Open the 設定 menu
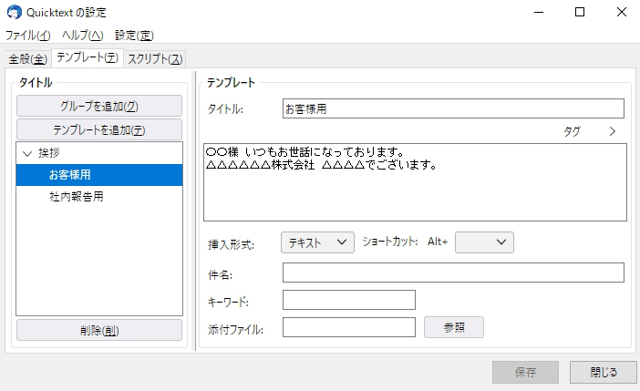This screenshot has height=391, width=640. (x=134, y=36)
